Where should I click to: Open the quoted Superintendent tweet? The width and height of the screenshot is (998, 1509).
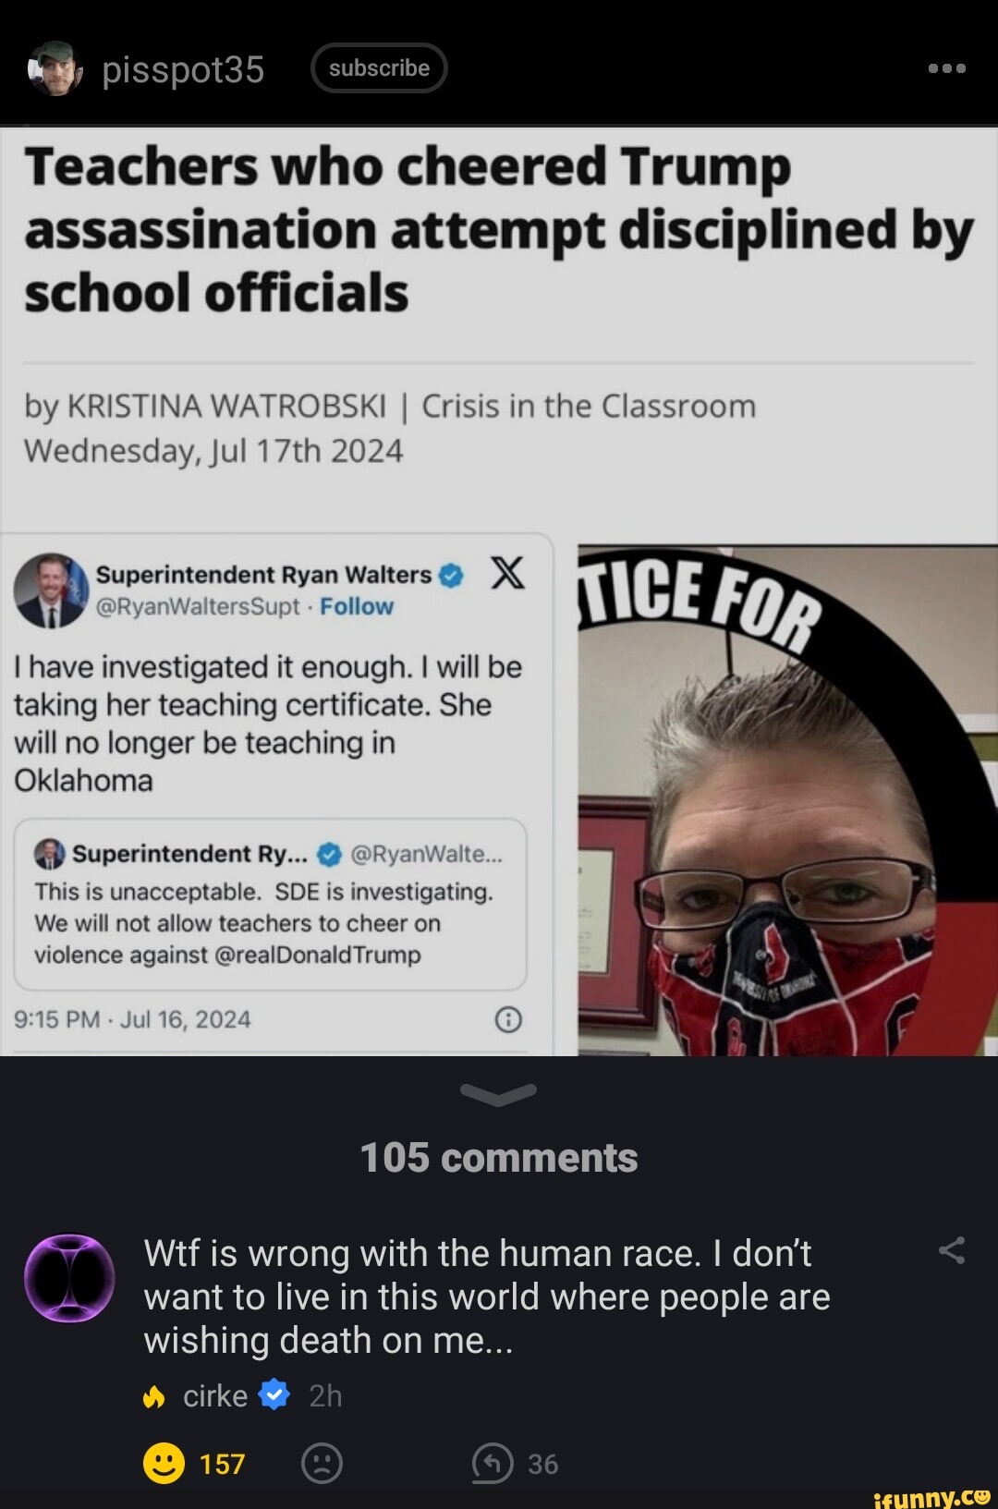pos(270,904)
